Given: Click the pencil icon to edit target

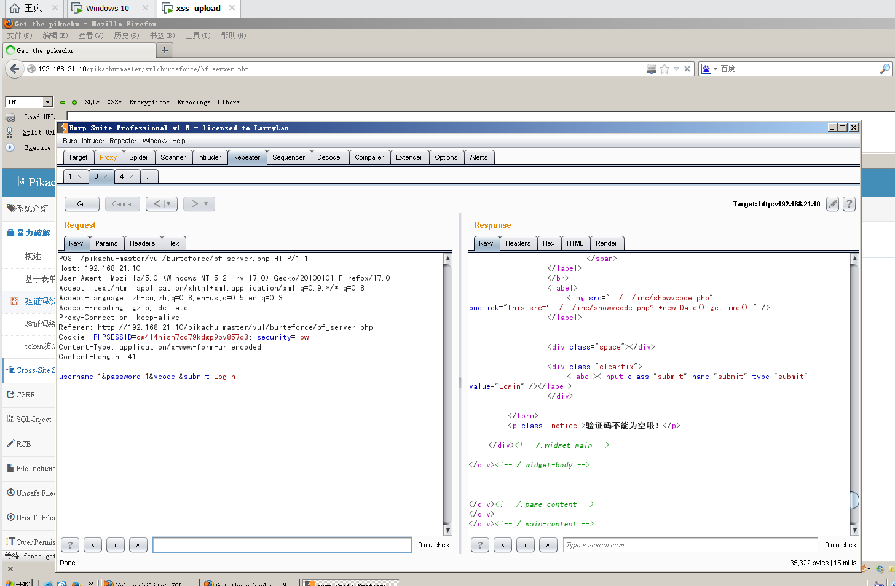Looking at the screenshot, I should pyautogui.click(x=832, y=204).
